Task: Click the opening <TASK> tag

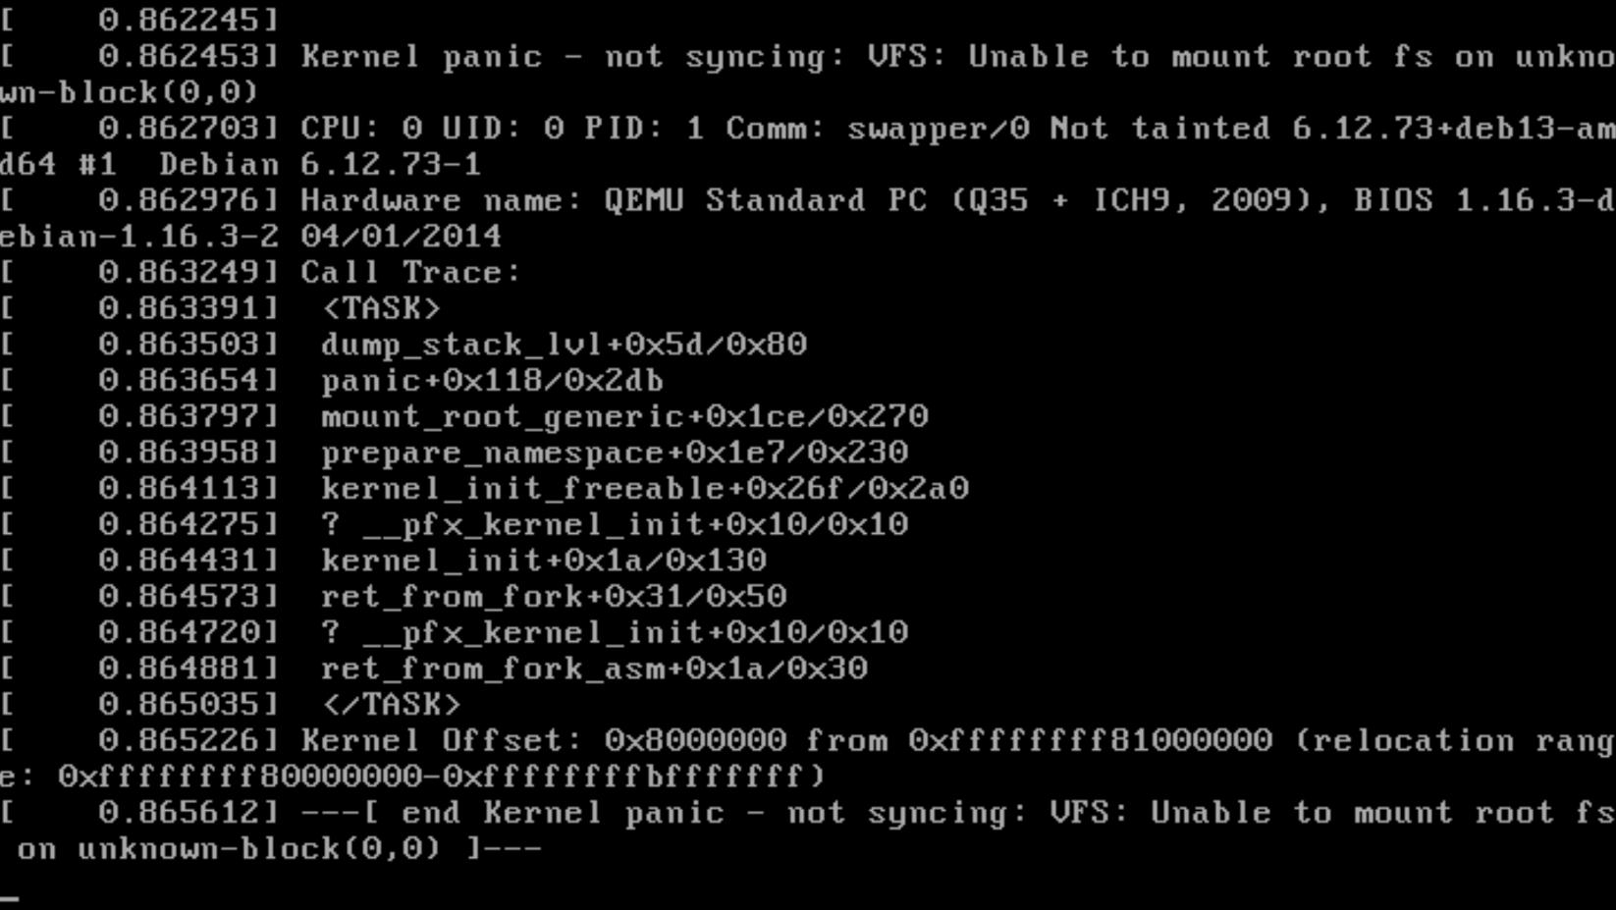Action: [x=381, y=308]
